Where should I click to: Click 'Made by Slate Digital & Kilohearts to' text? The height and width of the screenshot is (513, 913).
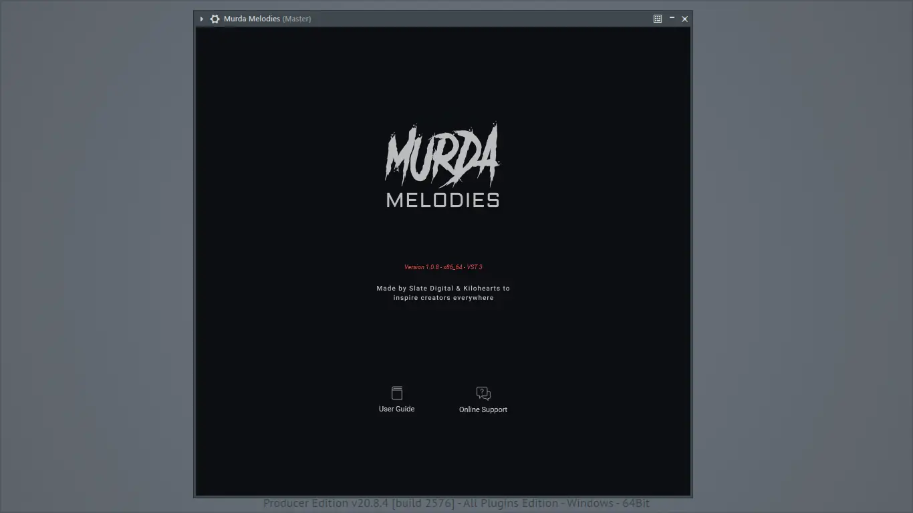tap(443, 289)
